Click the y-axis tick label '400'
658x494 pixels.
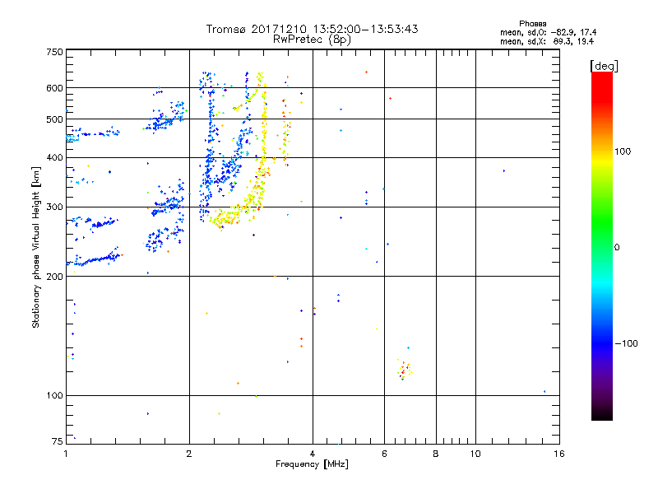54,157
